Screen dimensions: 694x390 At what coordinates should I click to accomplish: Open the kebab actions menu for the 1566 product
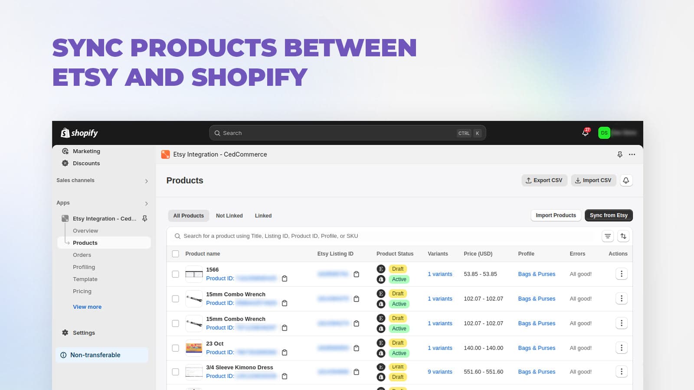point(622,274)
